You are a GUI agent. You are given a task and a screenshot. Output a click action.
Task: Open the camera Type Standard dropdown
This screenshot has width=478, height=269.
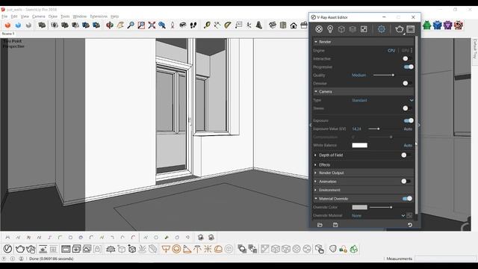pyautogui.click(x=382, y=100)
